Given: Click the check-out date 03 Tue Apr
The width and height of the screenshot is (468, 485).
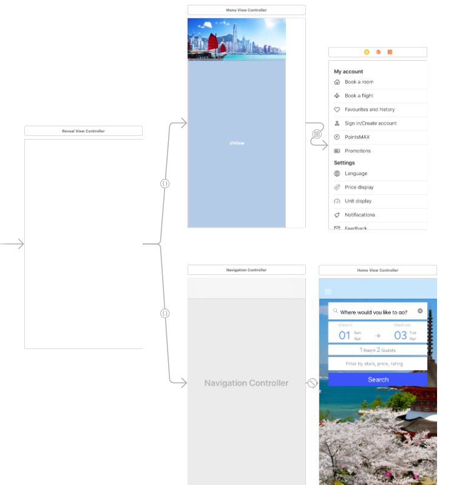Looking at the screenshot, I should (405, 335).
